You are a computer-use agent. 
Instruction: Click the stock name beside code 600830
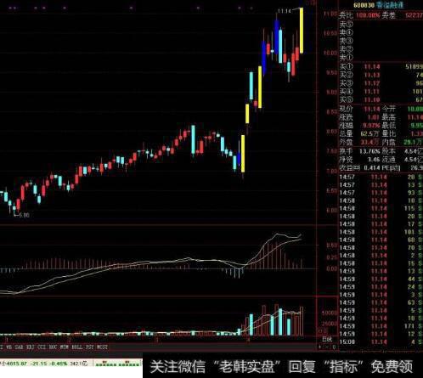pos(390,5)
